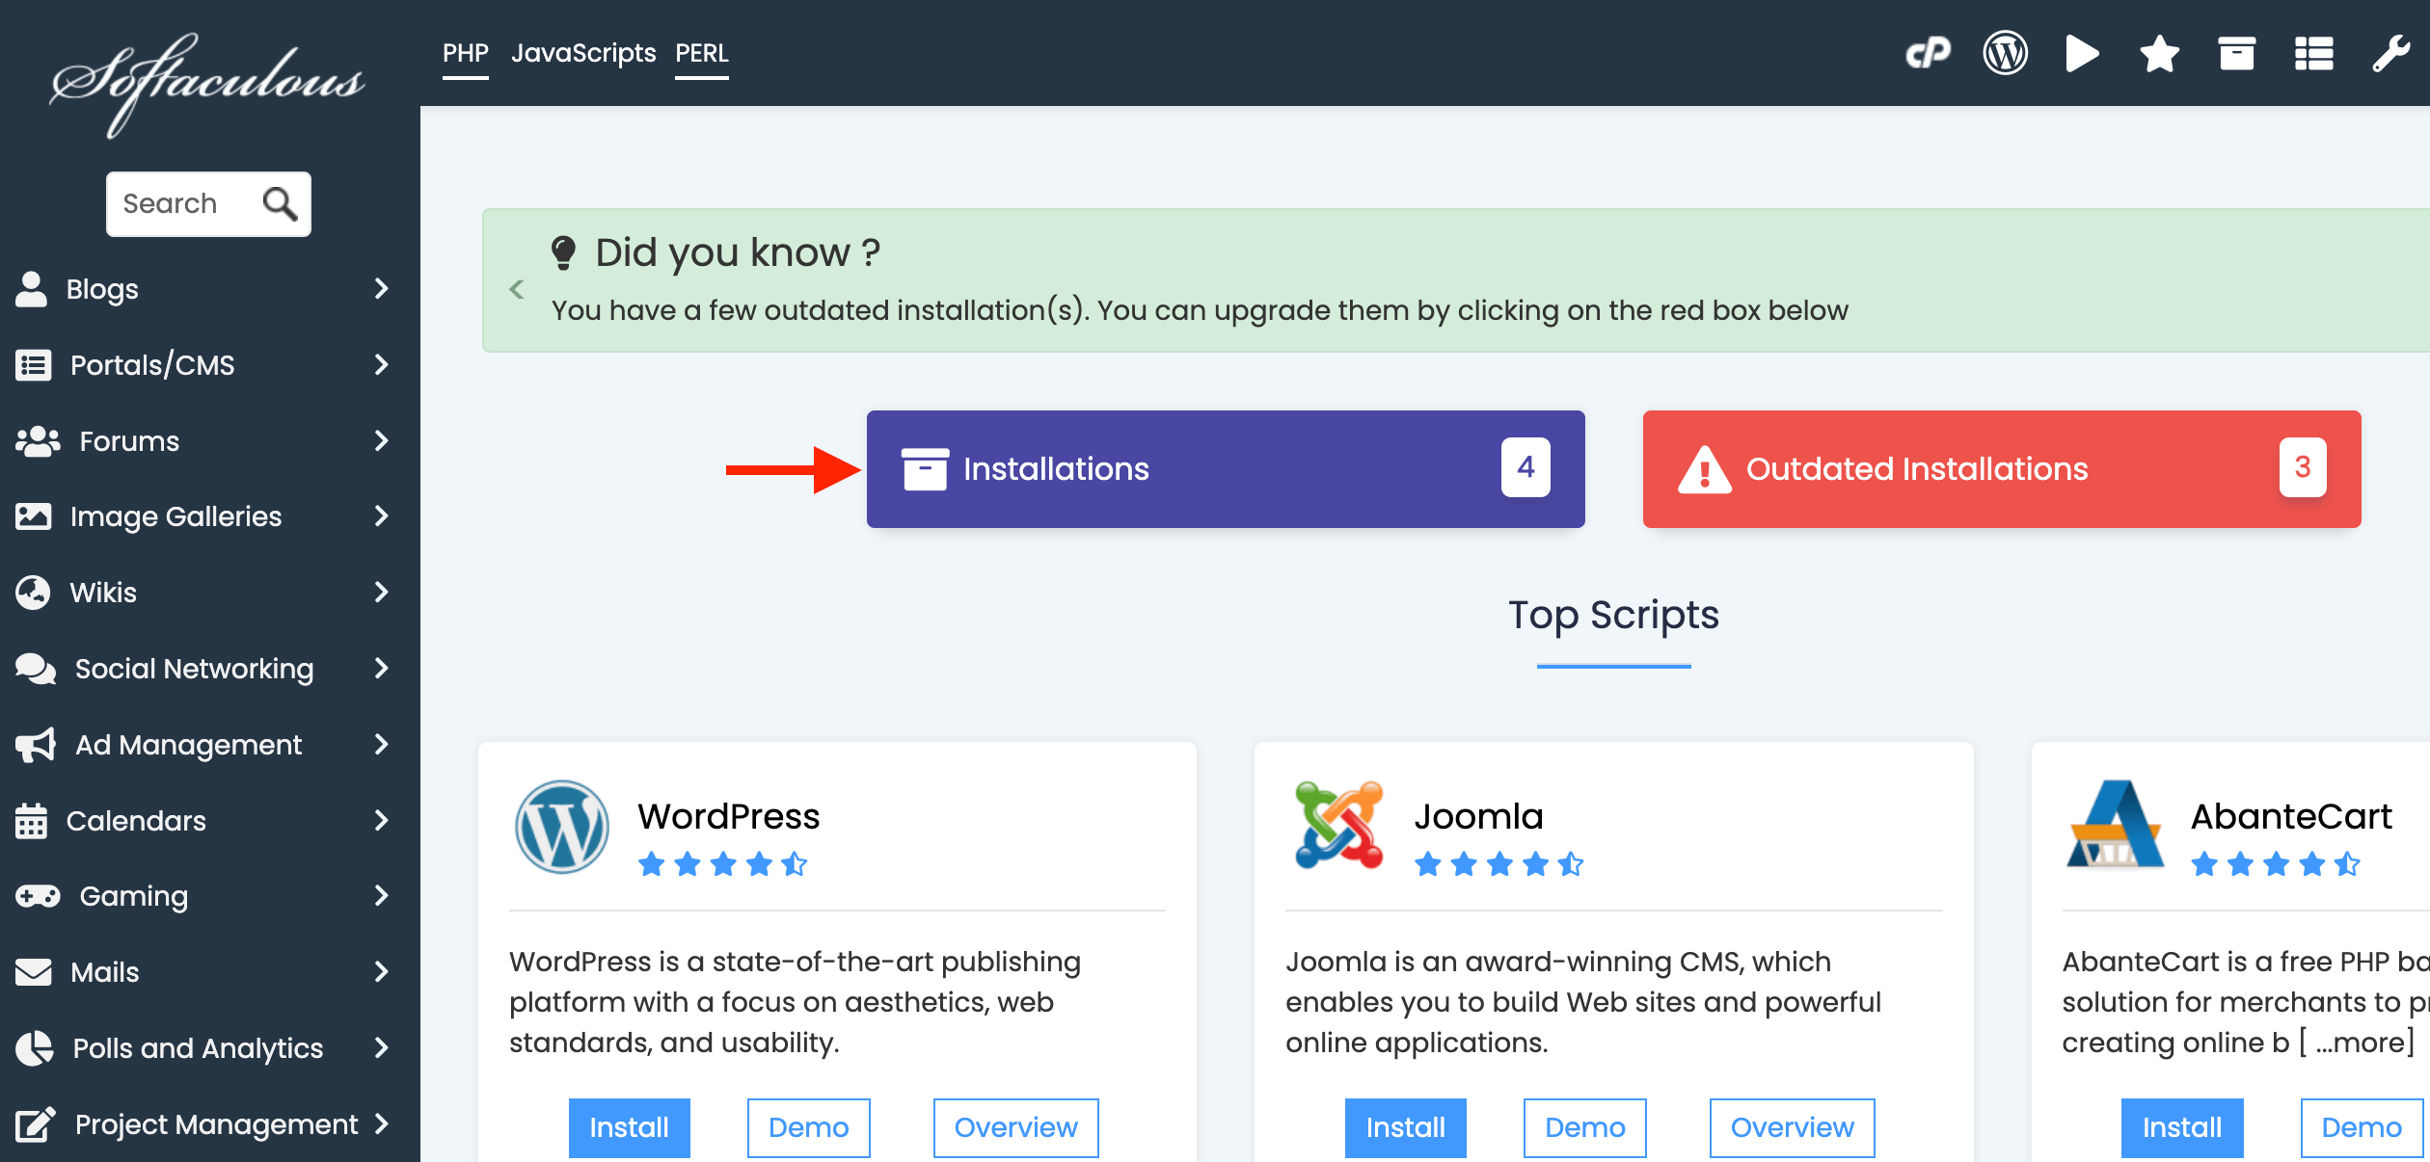Expand the Image Galleries category chevron
Image resolution: width=2430 pixels, height=1162 pixels.
(x=382, y=516)
